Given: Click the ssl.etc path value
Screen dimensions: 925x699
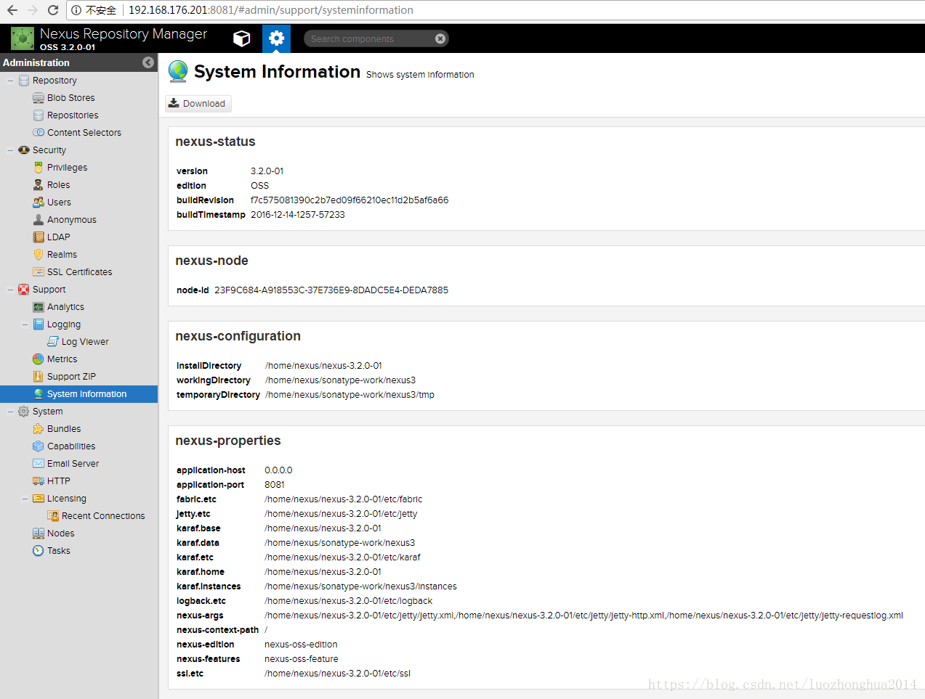Looking at the screenshot, I should 337,674.
